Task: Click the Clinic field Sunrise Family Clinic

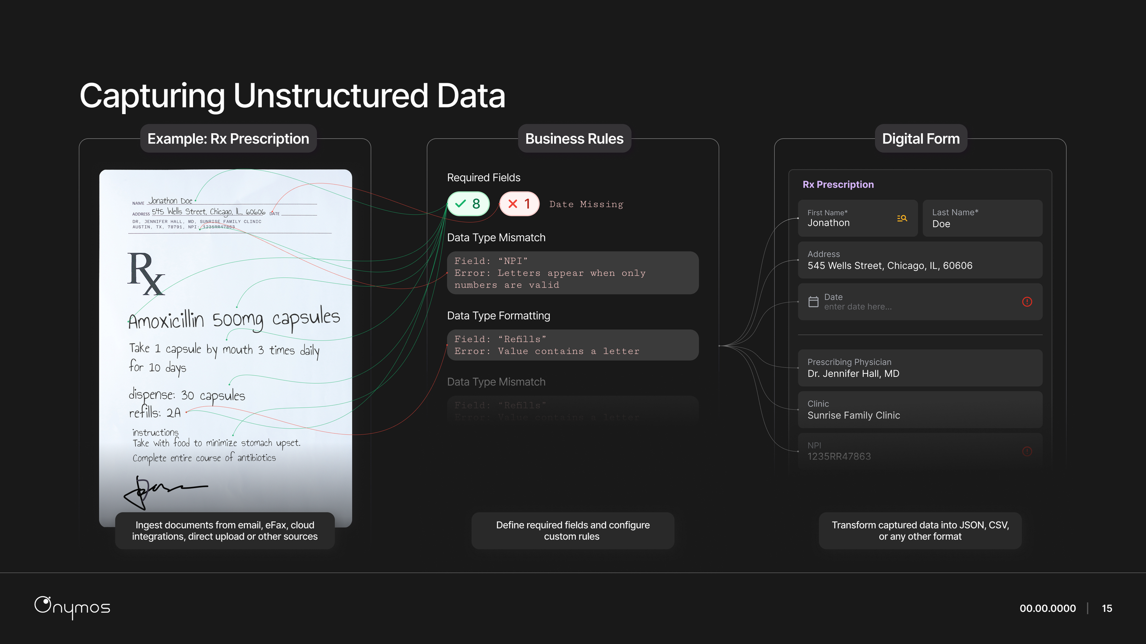Action: click(920, 410)
